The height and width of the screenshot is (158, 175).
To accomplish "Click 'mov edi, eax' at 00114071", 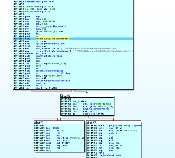I will pos(36,41).
